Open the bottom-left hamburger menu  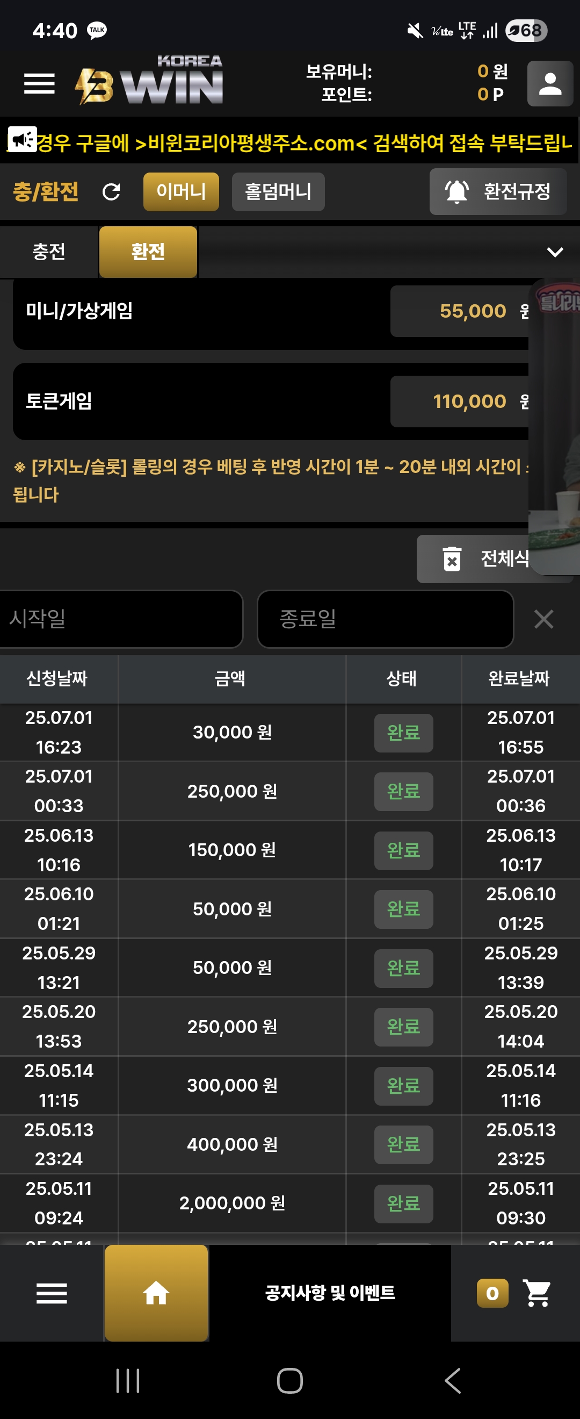[52, 1293]
